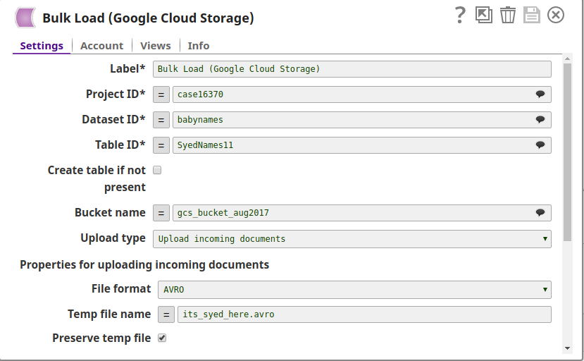Close the Bulk Load dialog
The image size is (584, 361).
(556, 16)
